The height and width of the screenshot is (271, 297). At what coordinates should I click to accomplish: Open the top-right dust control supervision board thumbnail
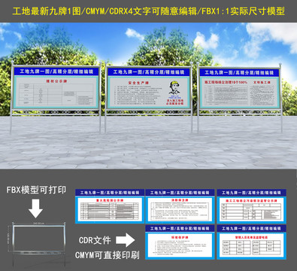[x=251, y=206]
